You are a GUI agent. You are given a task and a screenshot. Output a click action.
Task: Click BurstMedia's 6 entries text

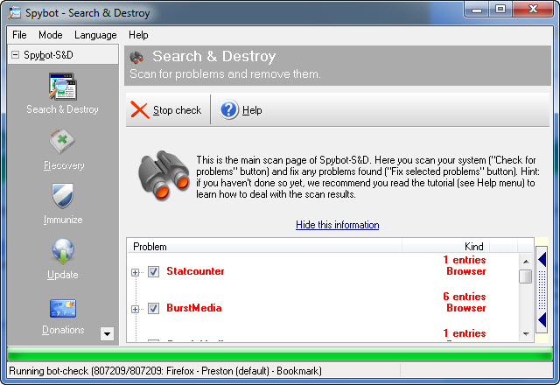(465, 297)
